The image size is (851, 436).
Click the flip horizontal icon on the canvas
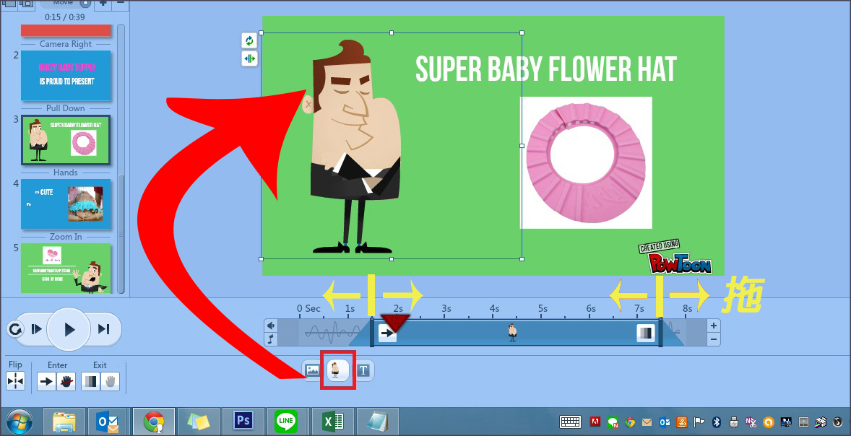249,58
